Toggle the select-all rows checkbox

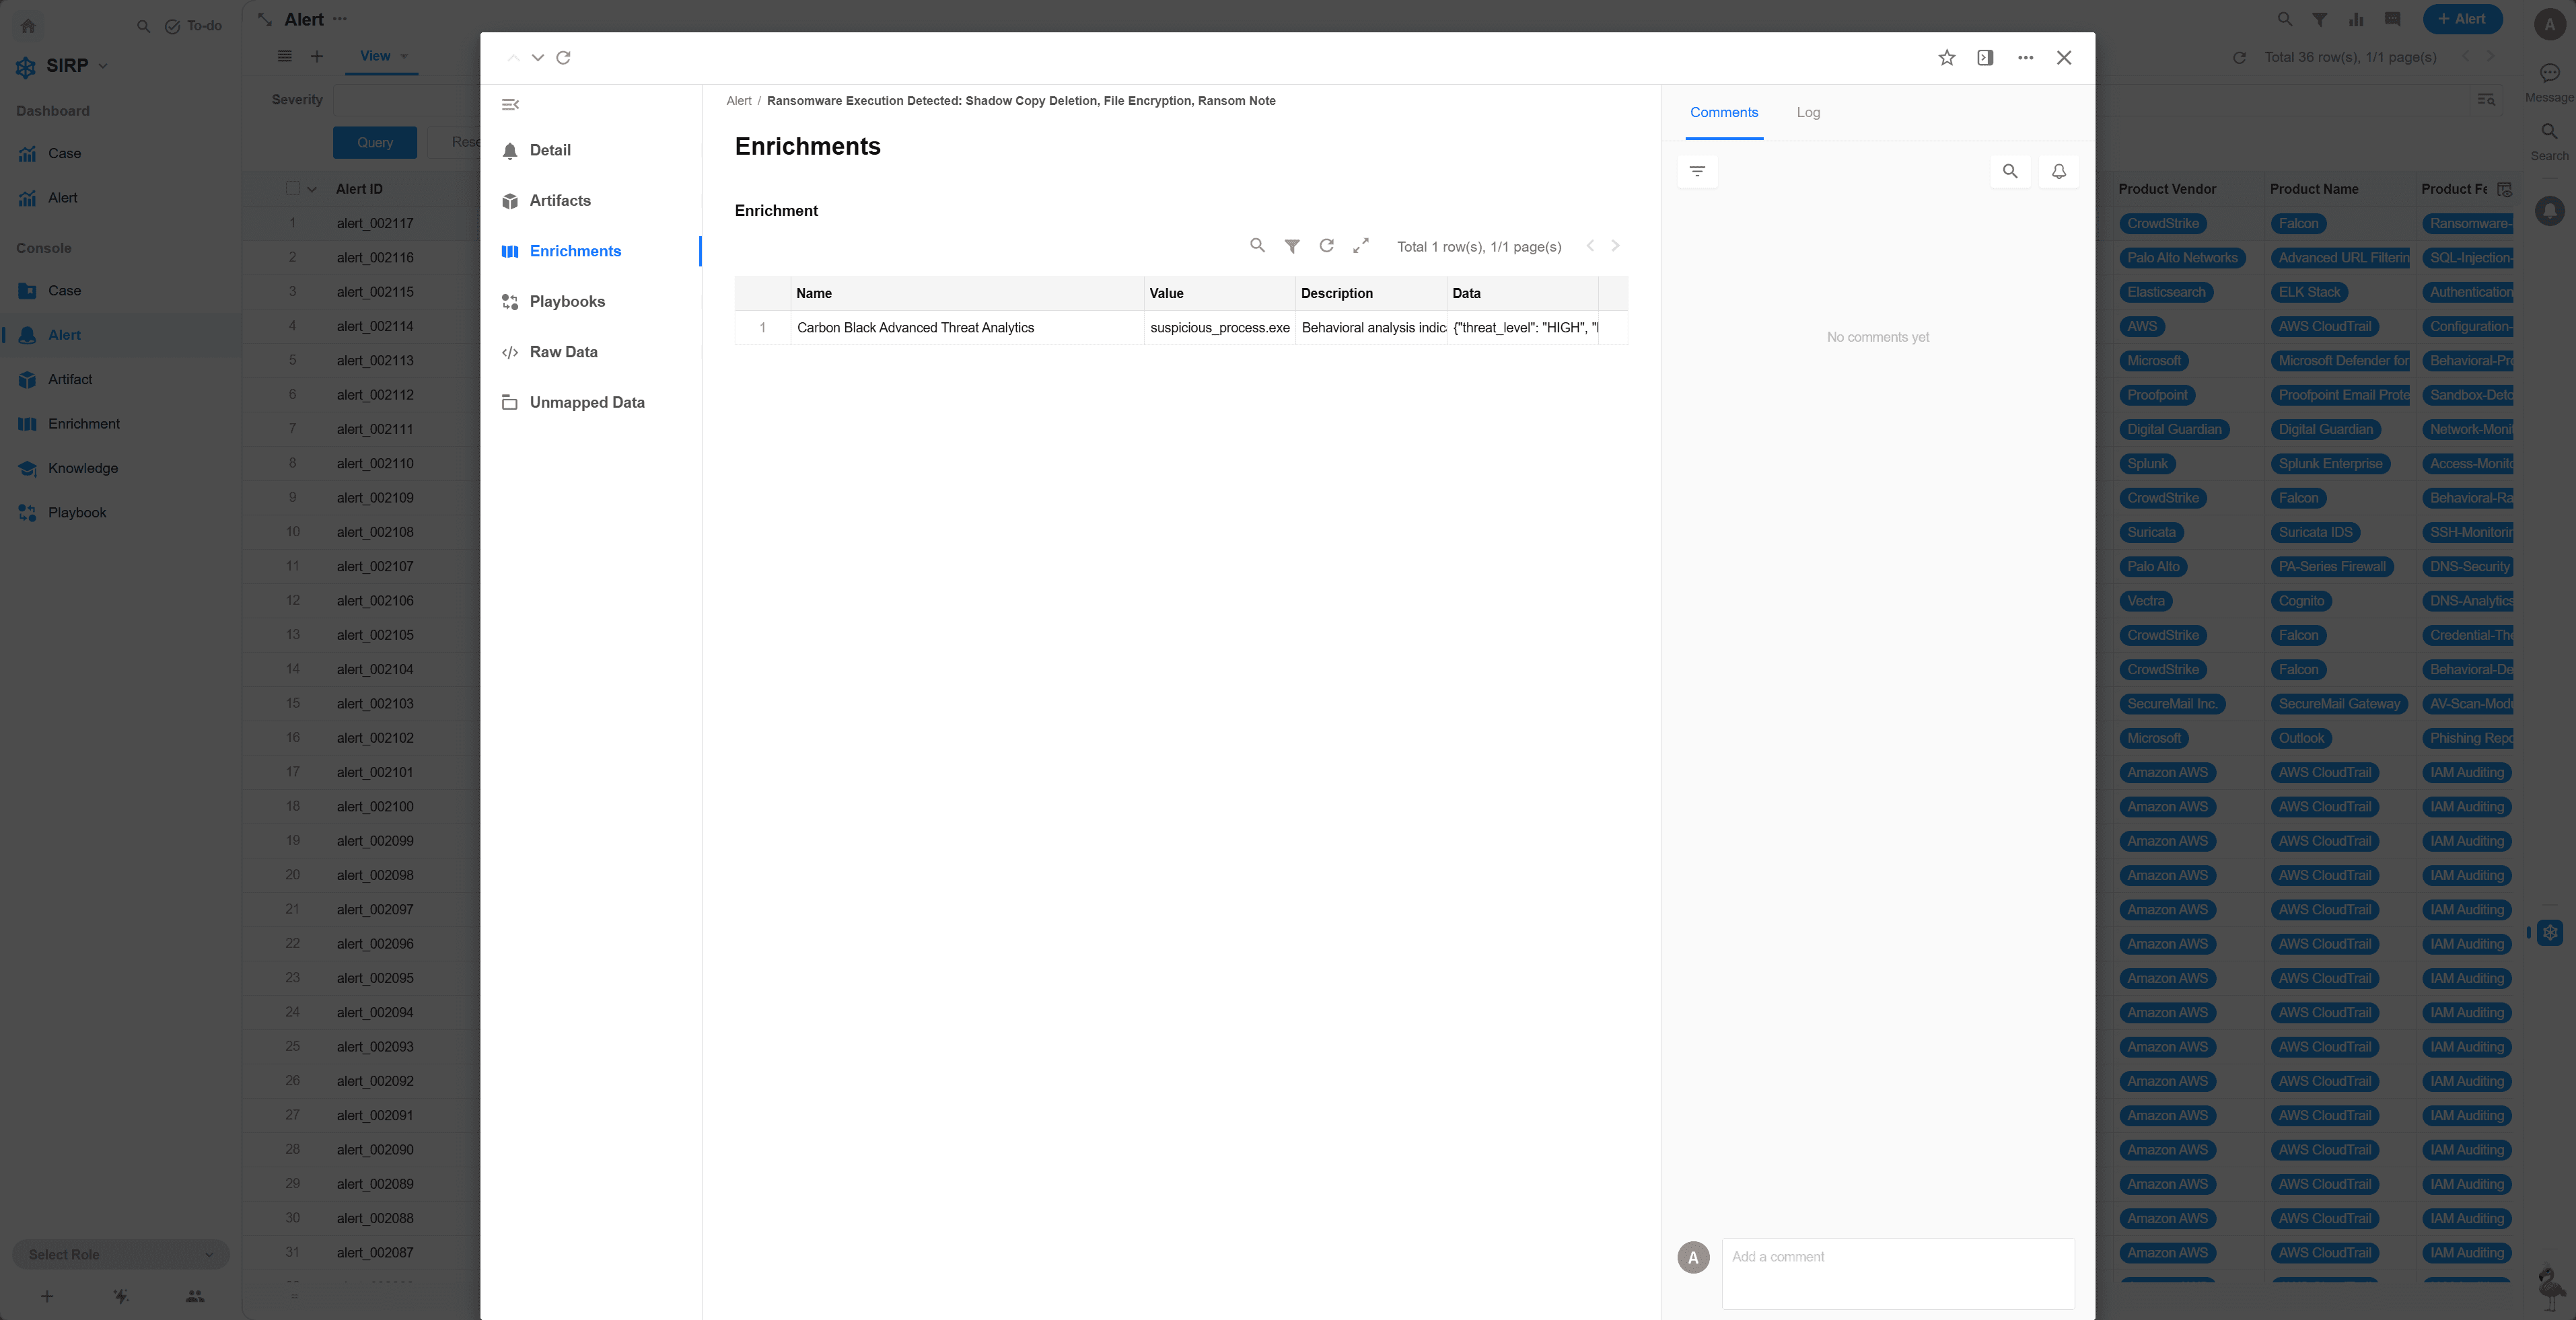tap(293, 189)
